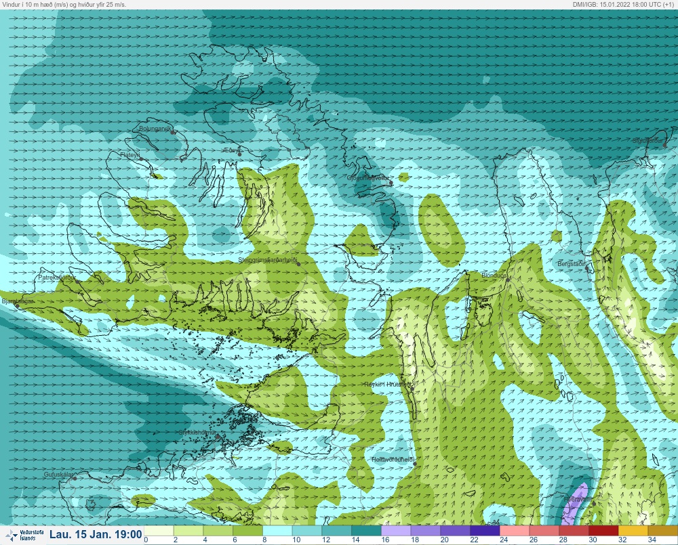The image size is (678, 545).
Task: Click the DMI/IGB model run timestamp
Action: (624, 5)
